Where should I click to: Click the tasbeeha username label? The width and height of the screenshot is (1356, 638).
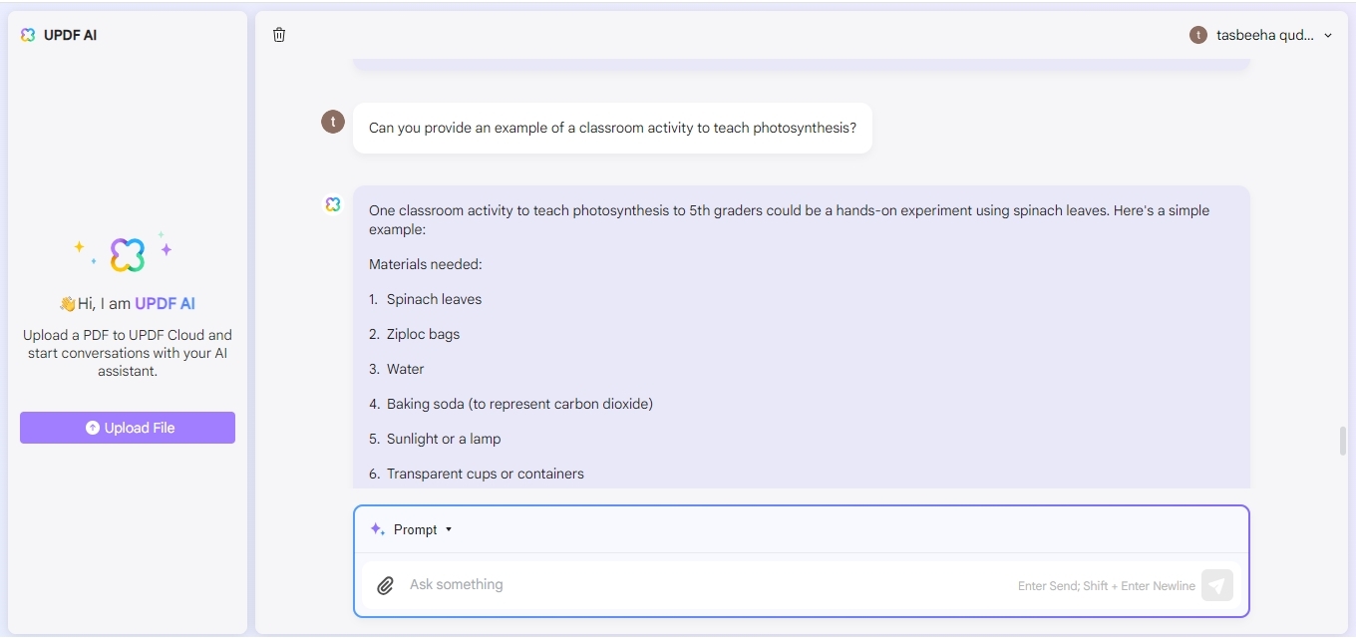1265,35
